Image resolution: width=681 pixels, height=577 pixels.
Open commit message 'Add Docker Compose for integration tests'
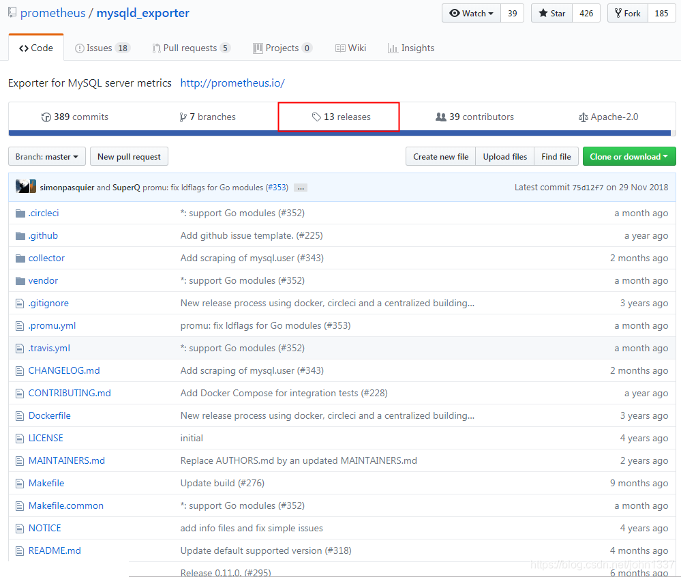pyautogui.click(x=284, y=394)
